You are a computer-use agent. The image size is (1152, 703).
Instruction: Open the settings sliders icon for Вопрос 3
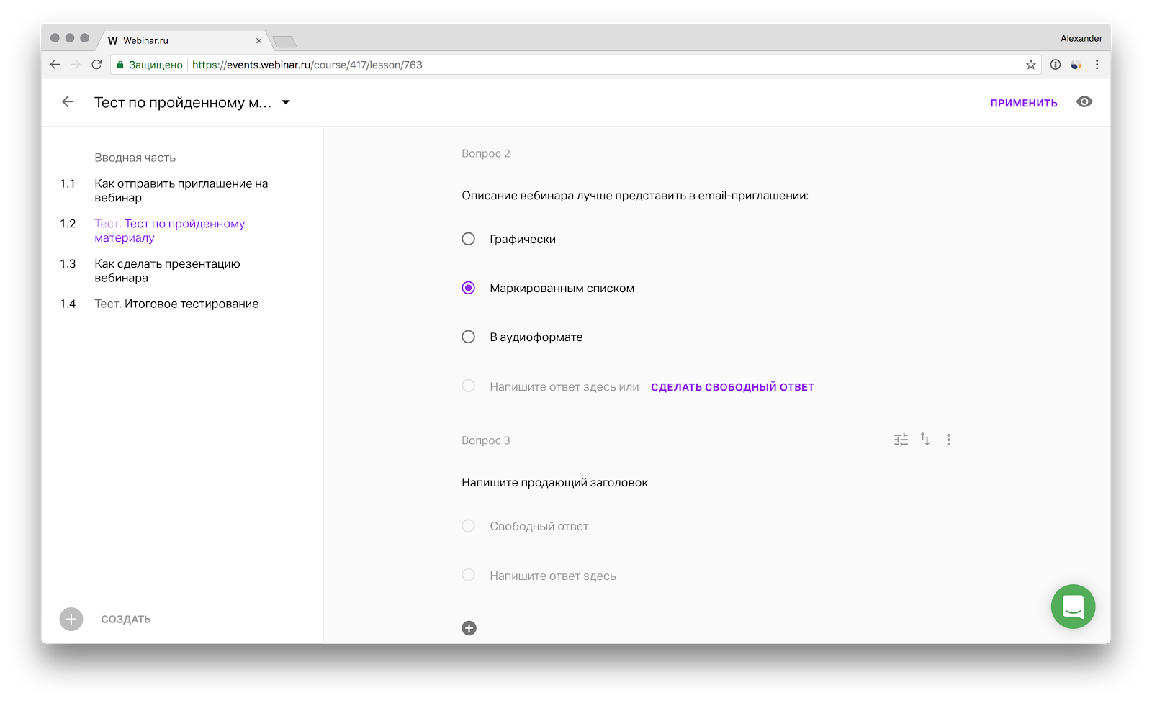pos(901,440)
